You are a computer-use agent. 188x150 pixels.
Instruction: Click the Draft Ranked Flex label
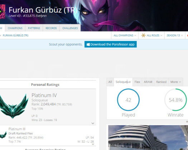[21, 133]
